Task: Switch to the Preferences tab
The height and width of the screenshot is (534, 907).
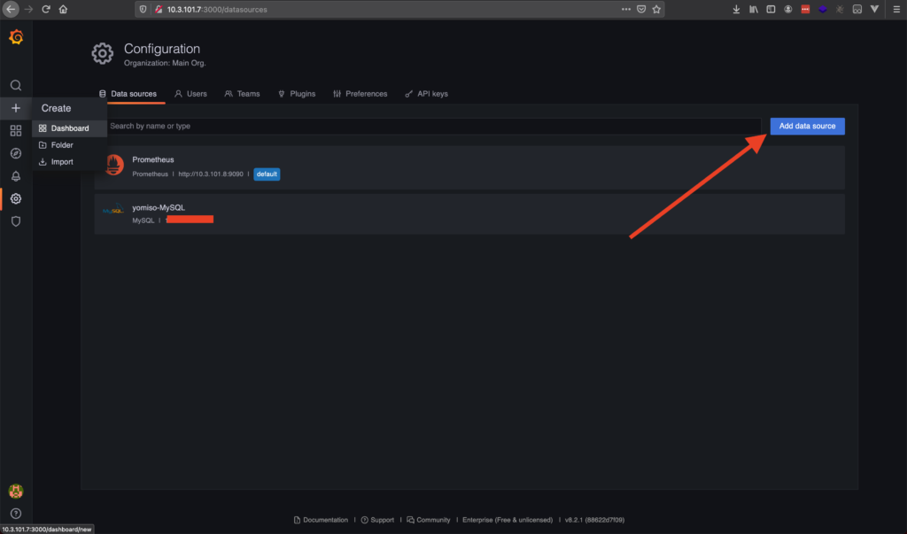Action: (360, 94)
